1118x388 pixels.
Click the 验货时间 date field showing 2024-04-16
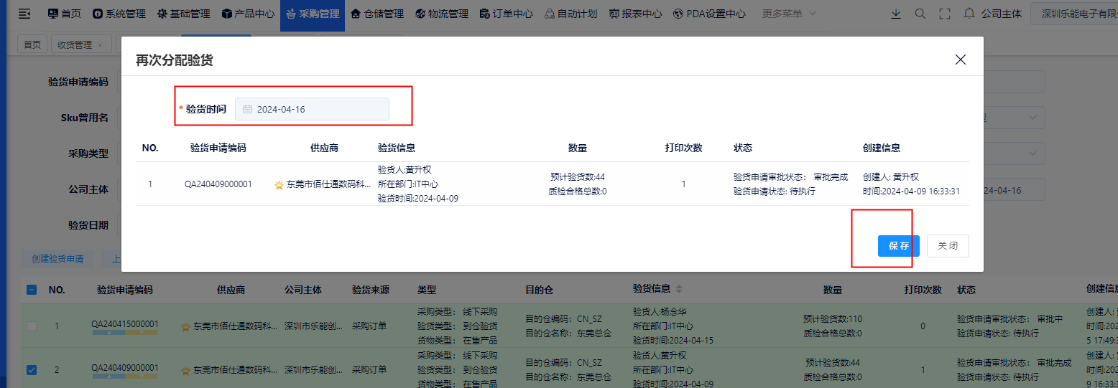tap(312, 109)
